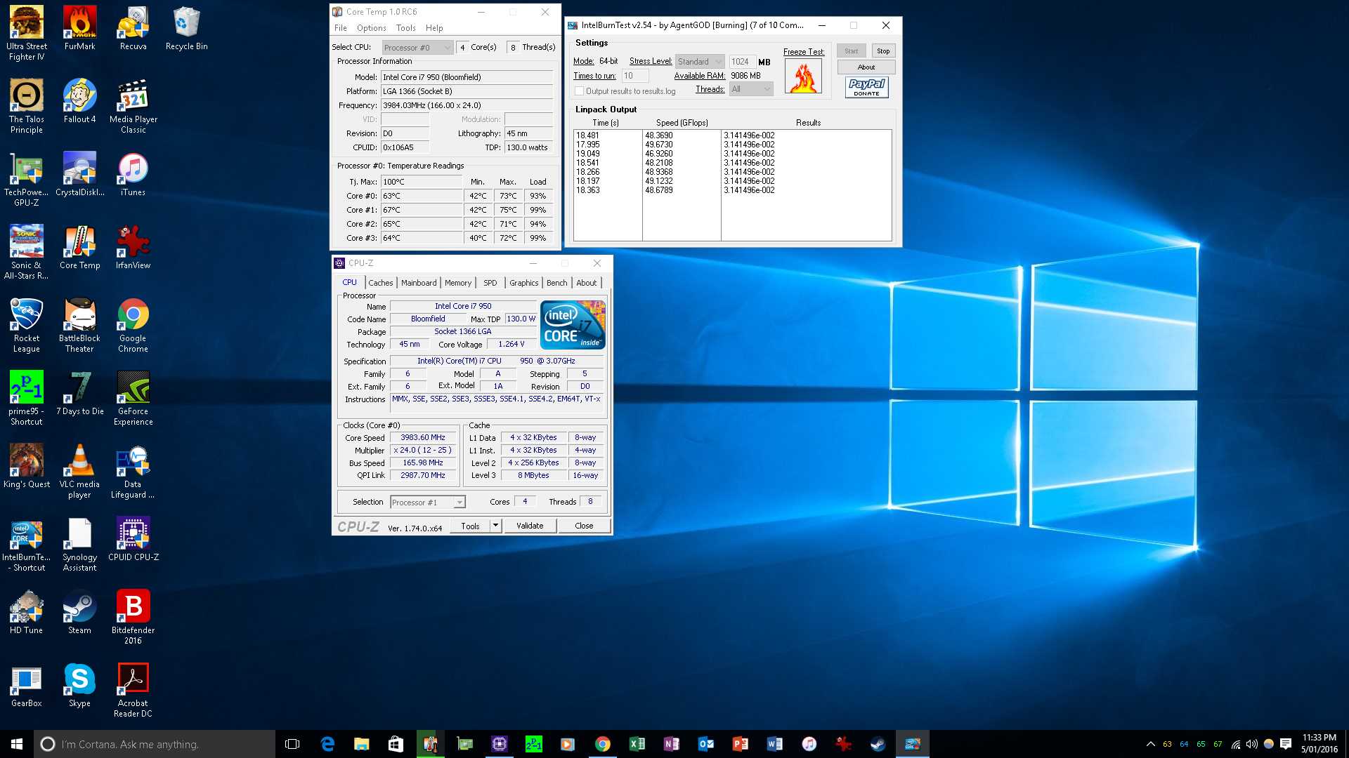Viewport: 1349px width, 758px height.
Task: Select TechPowerUp GPU-Z desktop icon
Action: [x=27, y=178]
